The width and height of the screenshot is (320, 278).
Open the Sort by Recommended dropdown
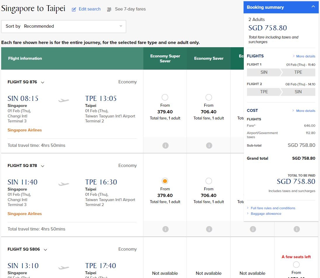tap(64, 27)
